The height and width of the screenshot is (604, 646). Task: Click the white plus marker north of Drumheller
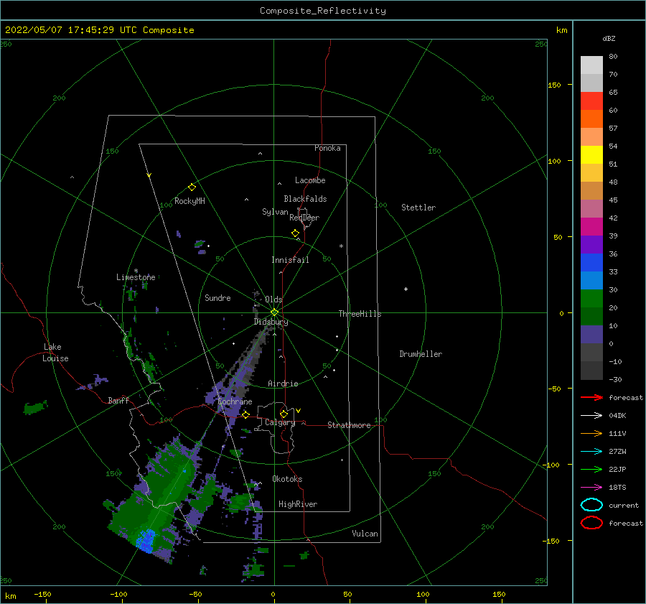(x=406, y=289)
